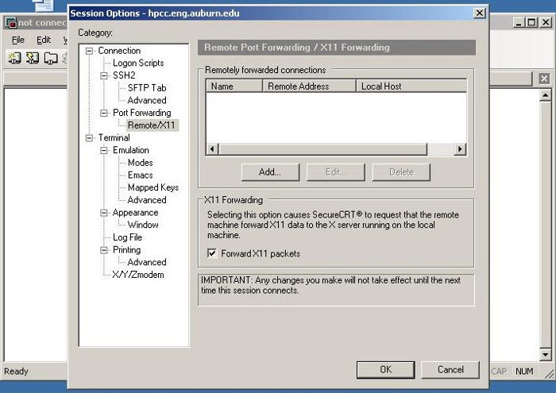Collapse the Printing tree node
The height and width of the screenshot is (393, 556).
104,250
